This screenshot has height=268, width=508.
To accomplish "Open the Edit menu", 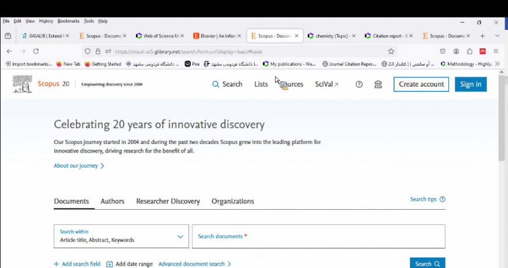I will [17, 21].
